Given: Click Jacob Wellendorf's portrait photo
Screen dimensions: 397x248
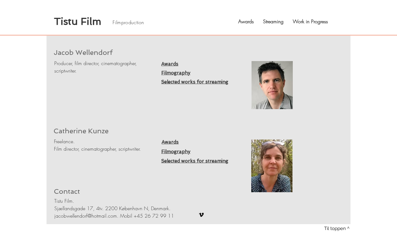Looking at the screenshot, I should (x=272, y=85).
